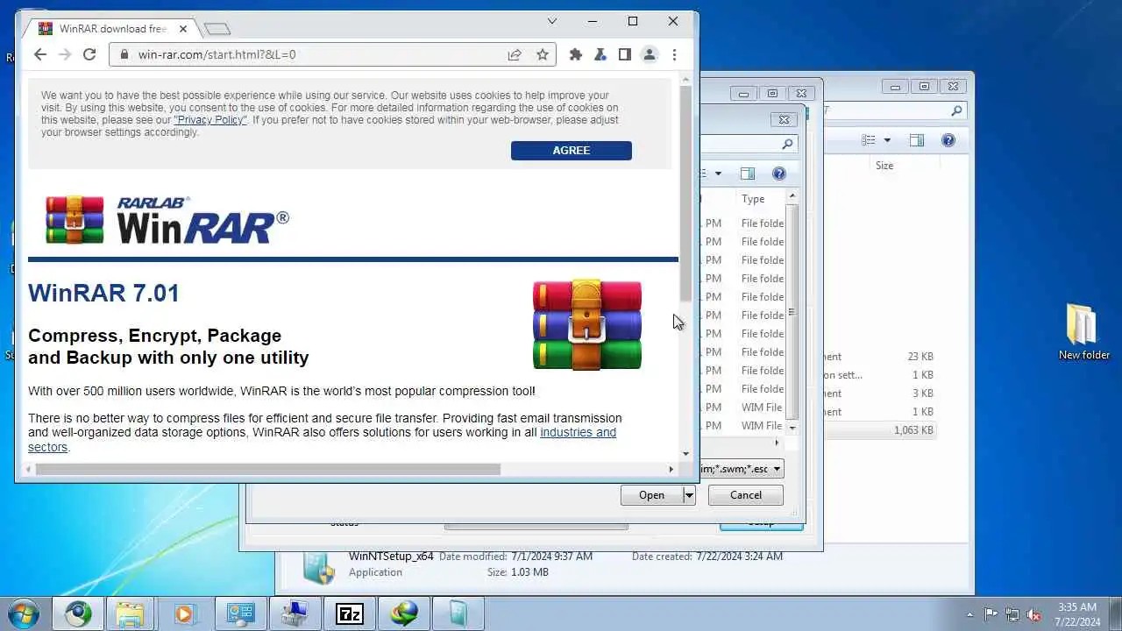Toggle the preview pane in file dialog
The width and height of the screenshot is (1122, 631).
click(748, 174)
